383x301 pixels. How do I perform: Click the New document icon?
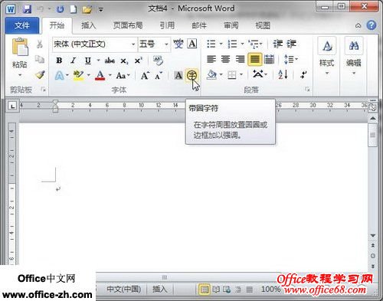point(74,9)
